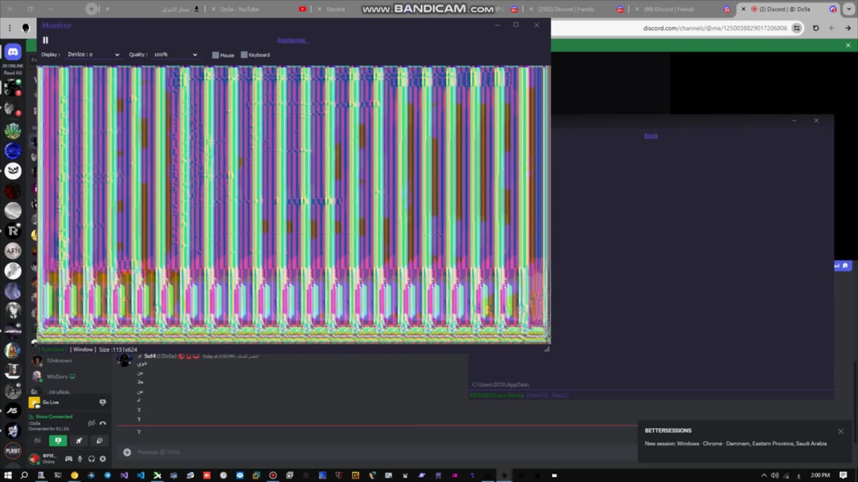Open the AS server icon

coord(13,410)
